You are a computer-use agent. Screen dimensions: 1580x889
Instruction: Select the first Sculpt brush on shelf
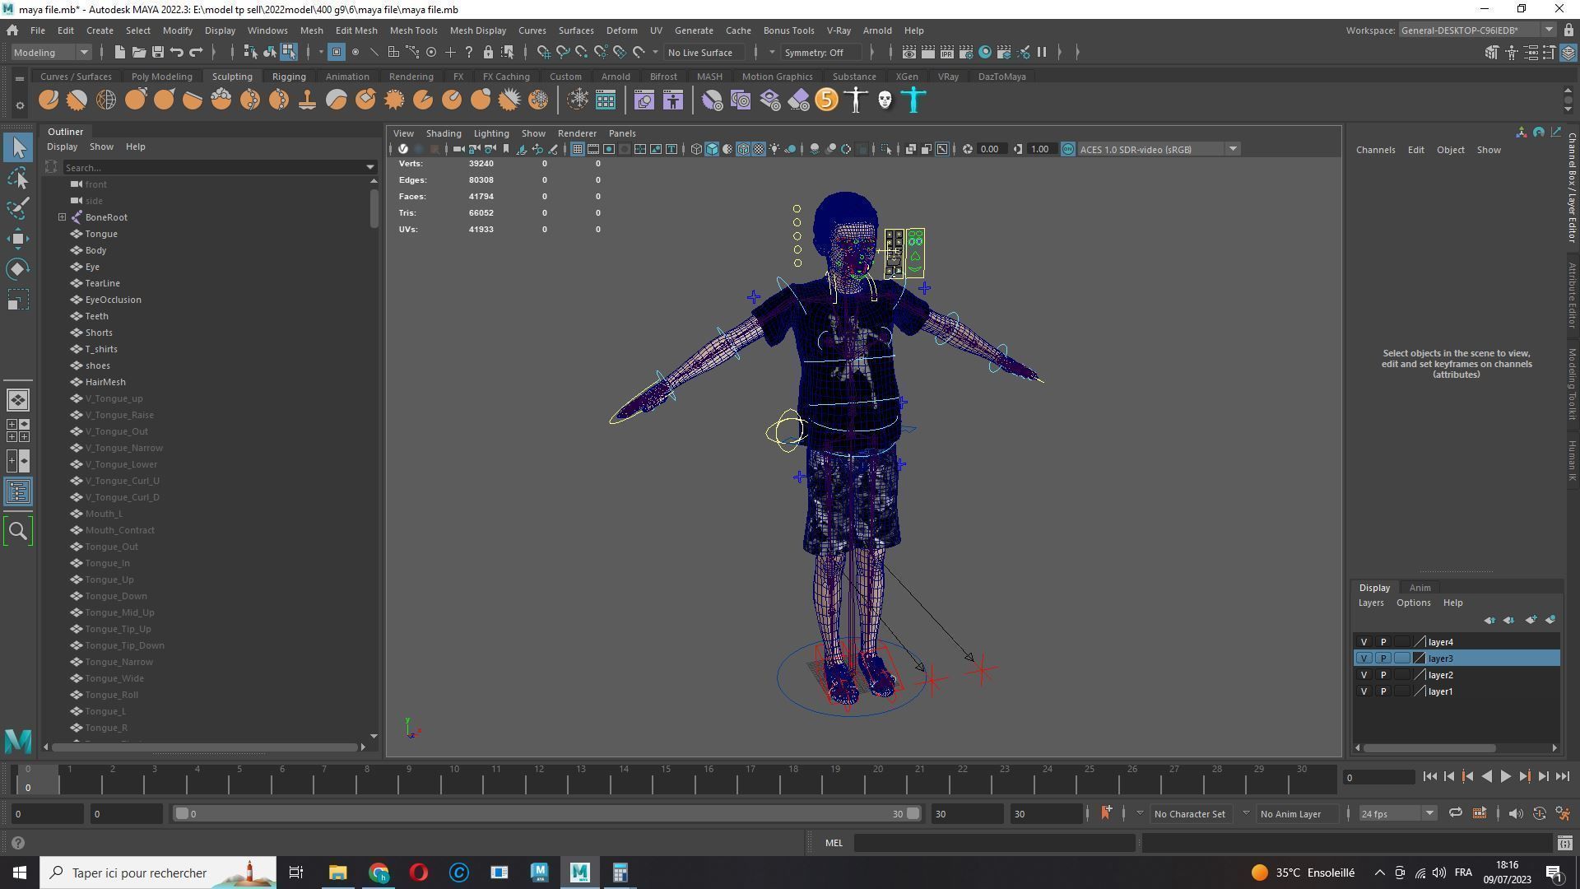pos(49,100)
